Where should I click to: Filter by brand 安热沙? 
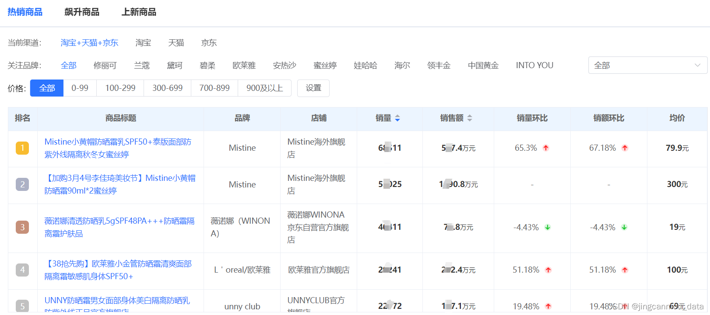click(285, 66)
